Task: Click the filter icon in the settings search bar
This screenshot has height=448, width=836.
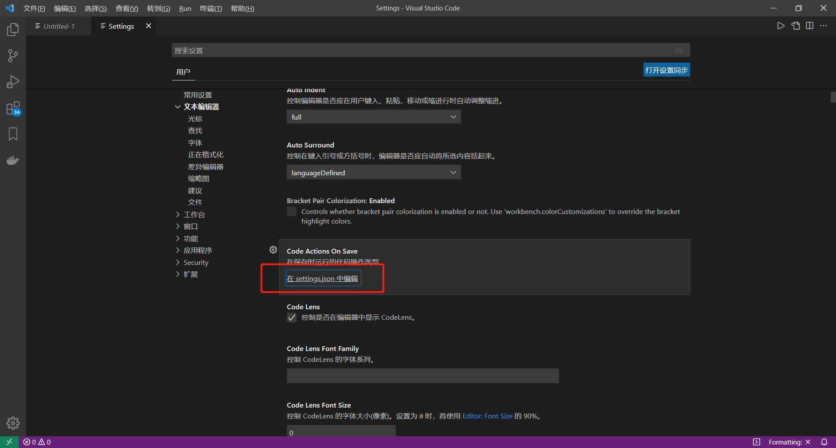Action: point(679,50)
